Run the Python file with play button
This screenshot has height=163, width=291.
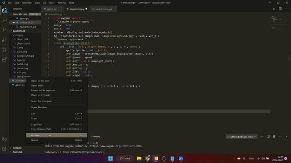coord(274,9)
